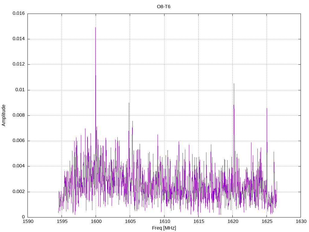Click the 1620 x-axis tick label
This screenshot has width=309, height=232.
233,221
